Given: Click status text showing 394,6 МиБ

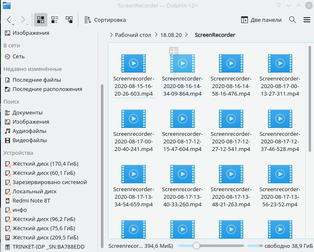Looking at the screenshot, I should [141, 246].
